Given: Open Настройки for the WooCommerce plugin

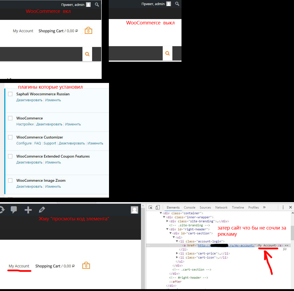Looking at the screenshot, I should click(x=25, y=124).
